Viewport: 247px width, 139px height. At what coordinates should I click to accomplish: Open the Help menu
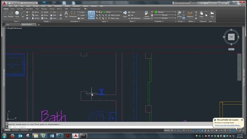pyautogui.click(x=101, y=6)
